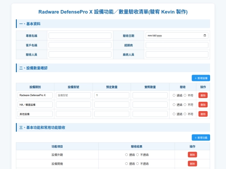This screenshot has height=169, width=226.
Task: Focus the 客戶名稱 text box
Action: tap(80, 45)
